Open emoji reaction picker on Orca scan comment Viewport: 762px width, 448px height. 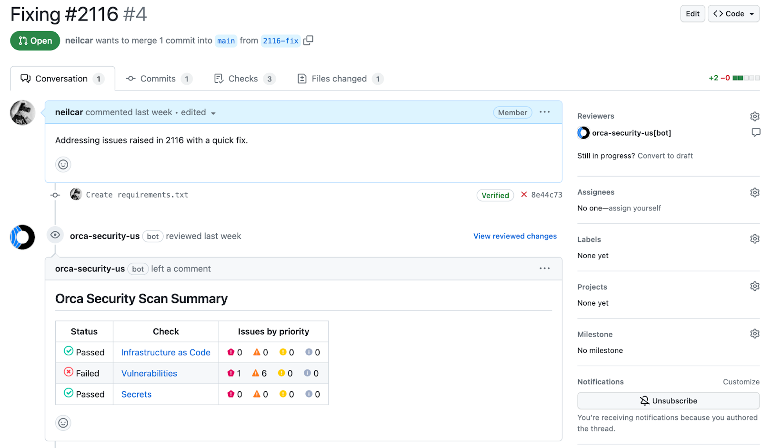coord(63,422)
